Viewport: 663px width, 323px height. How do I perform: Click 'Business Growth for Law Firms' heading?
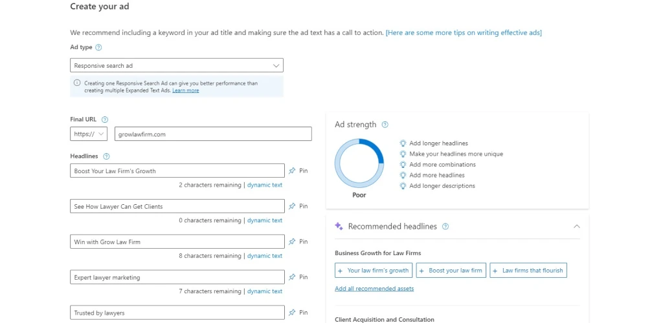pos(377,253)
